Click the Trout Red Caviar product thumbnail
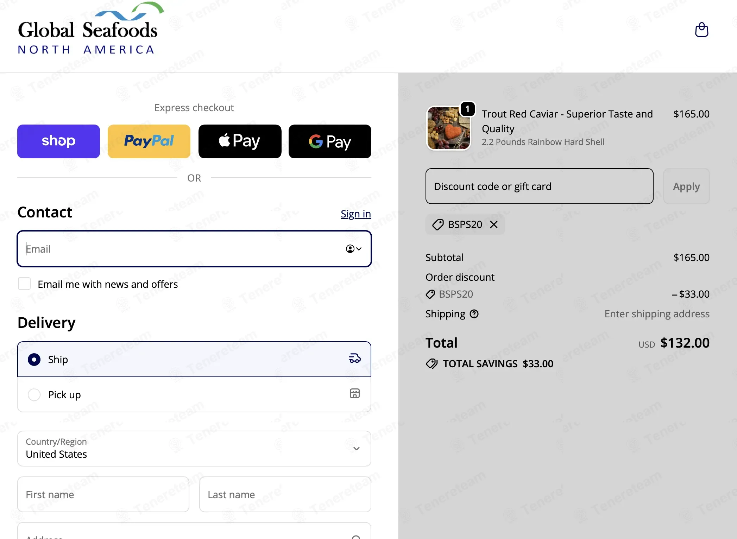Image resolution: width=737 pixels, height=539 pixels. (x=448, y=128)
